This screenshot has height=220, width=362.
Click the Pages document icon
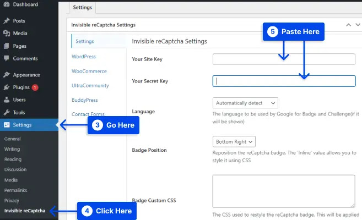coord(7,46)
